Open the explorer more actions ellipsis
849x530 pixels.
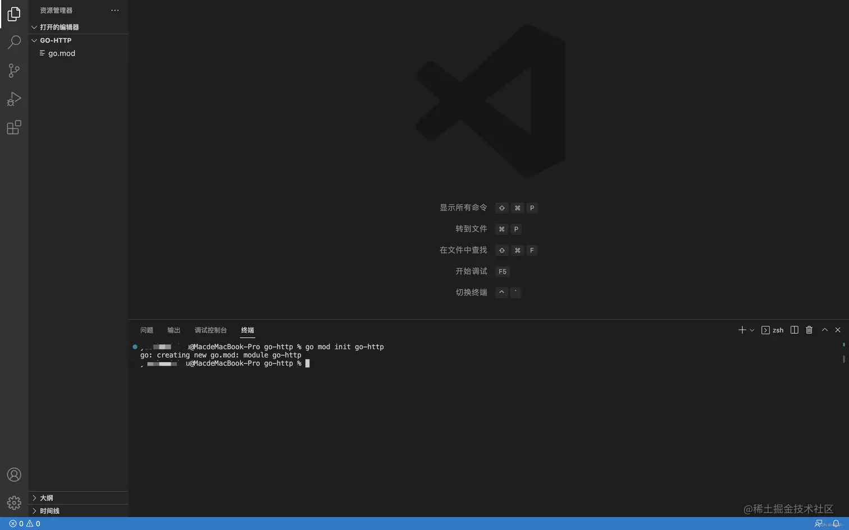click(x=115, y=10)
